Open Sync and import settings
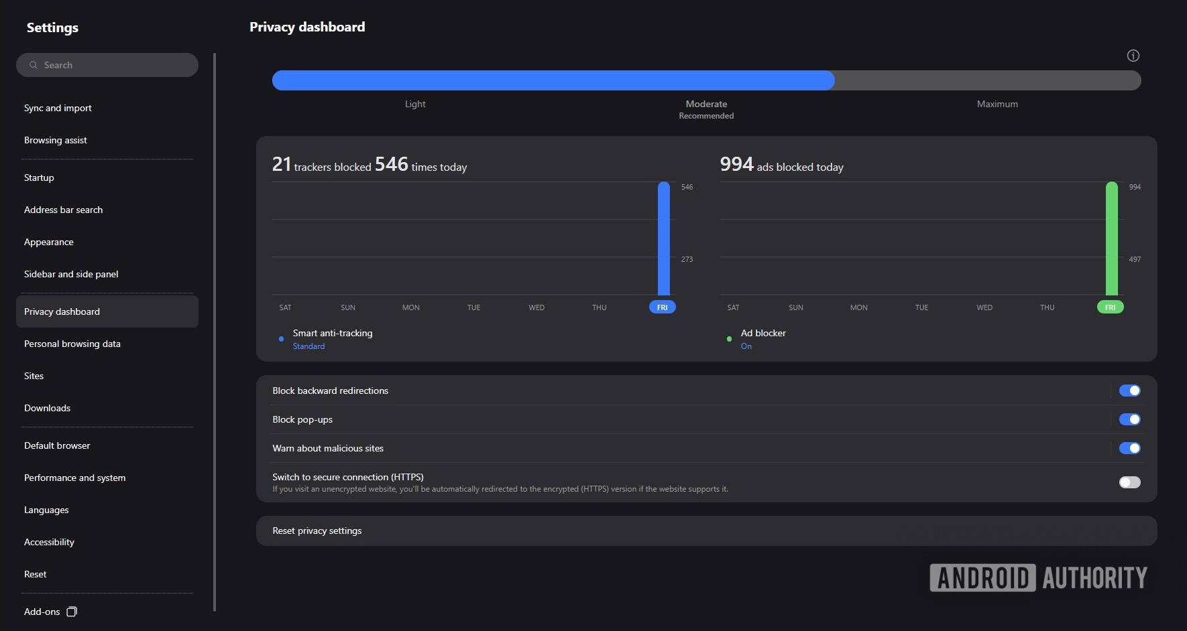Screen dimensions: 1187x631 click(x=58, y=108)
